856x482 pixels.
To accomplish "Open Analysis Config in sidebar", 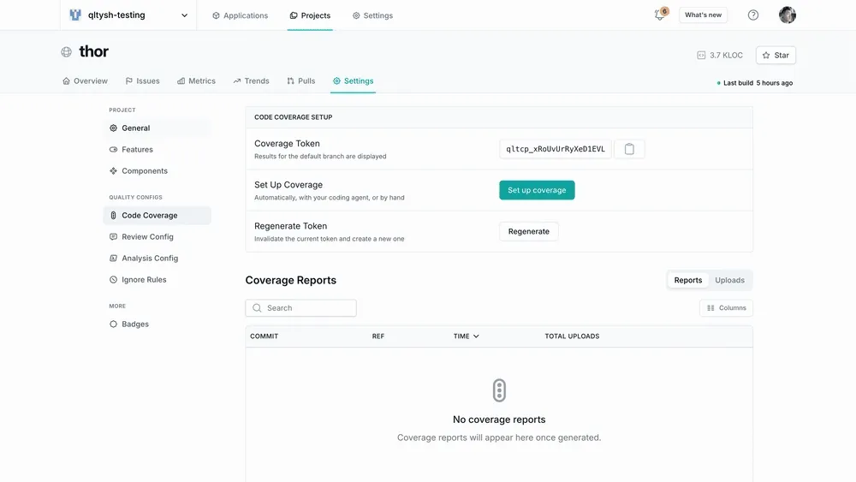I will [x=158, y=259].
